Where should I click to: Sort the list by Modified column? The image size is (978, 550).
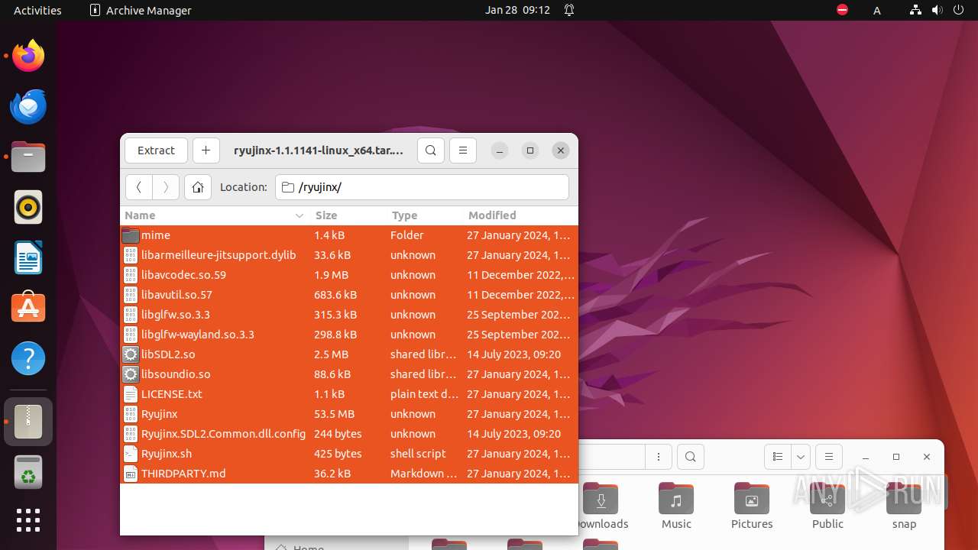point(520,215)
